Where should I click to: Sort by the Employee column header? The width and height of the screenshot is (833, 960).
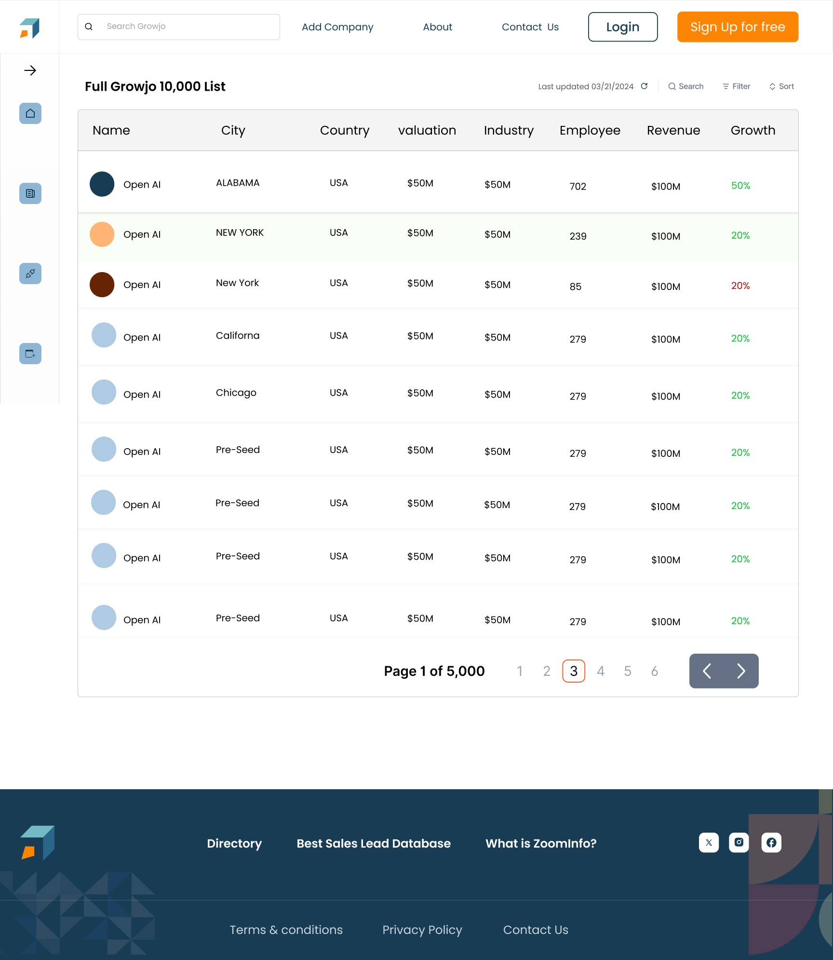[590, 130]
